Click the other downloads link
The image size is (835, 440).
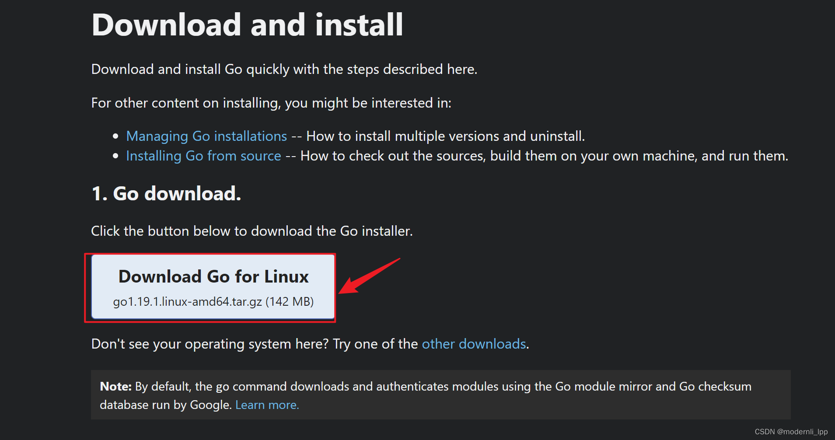[473, 344]
